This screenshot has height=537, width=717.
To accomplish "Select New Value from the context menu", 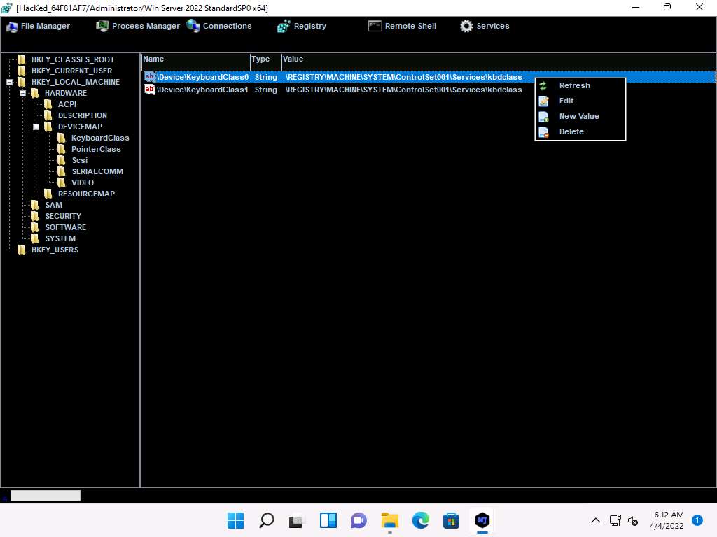I will click(578, 116).
